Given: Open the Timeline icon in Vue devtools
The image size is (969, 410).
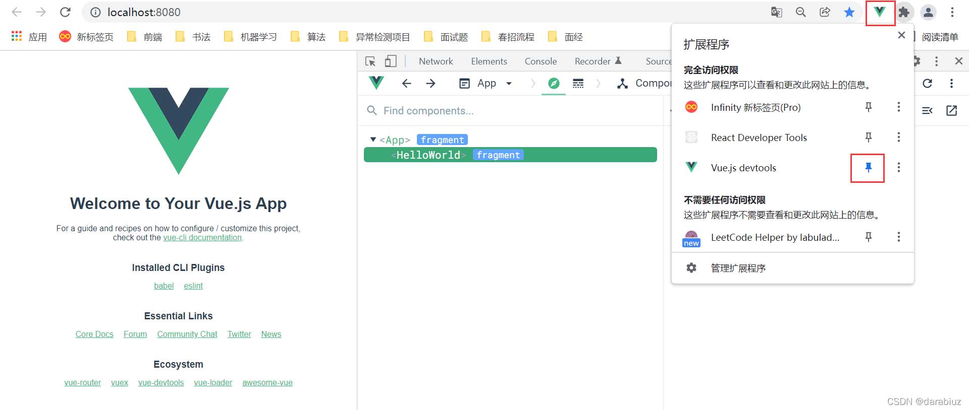Looking at the screenshot, I should (578, 83).
